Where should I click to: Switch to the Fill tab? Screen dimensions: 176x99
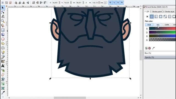click(x=147, y=12)
